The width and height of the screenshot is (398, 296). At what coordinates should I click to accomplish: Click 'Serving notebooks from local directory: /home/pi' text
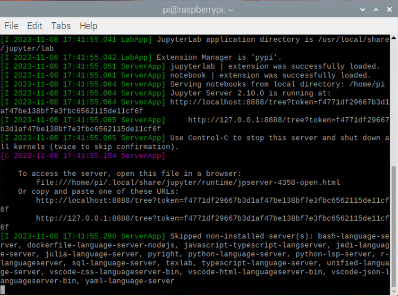pyautogui.click(x=277, y=84)
